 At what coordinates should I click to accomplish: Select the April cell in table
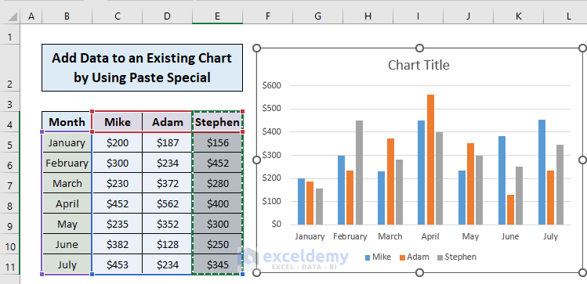[x=67, y=203]
